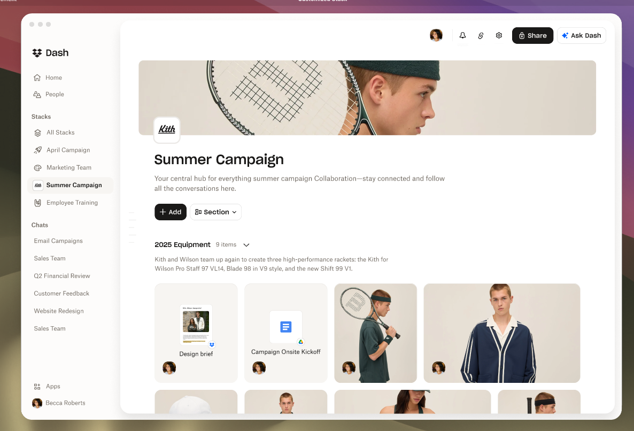Screen dimensions: 634x431
Task: Click the All Stacks layers icon
Action: 37,133
